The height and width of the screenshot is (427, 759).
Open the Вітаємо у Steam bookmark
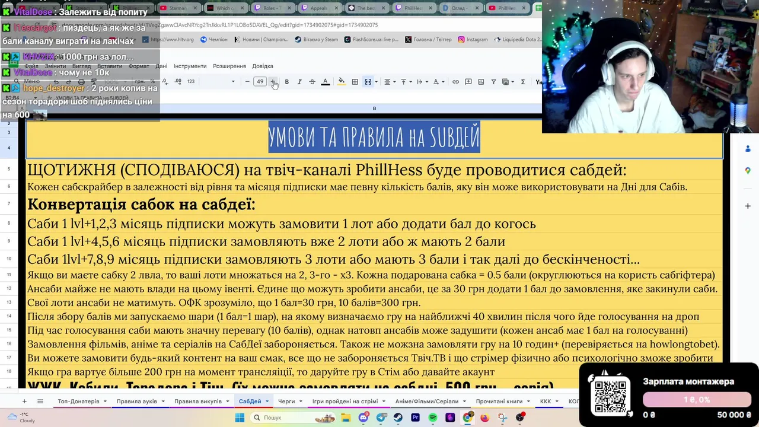point(317,40)
